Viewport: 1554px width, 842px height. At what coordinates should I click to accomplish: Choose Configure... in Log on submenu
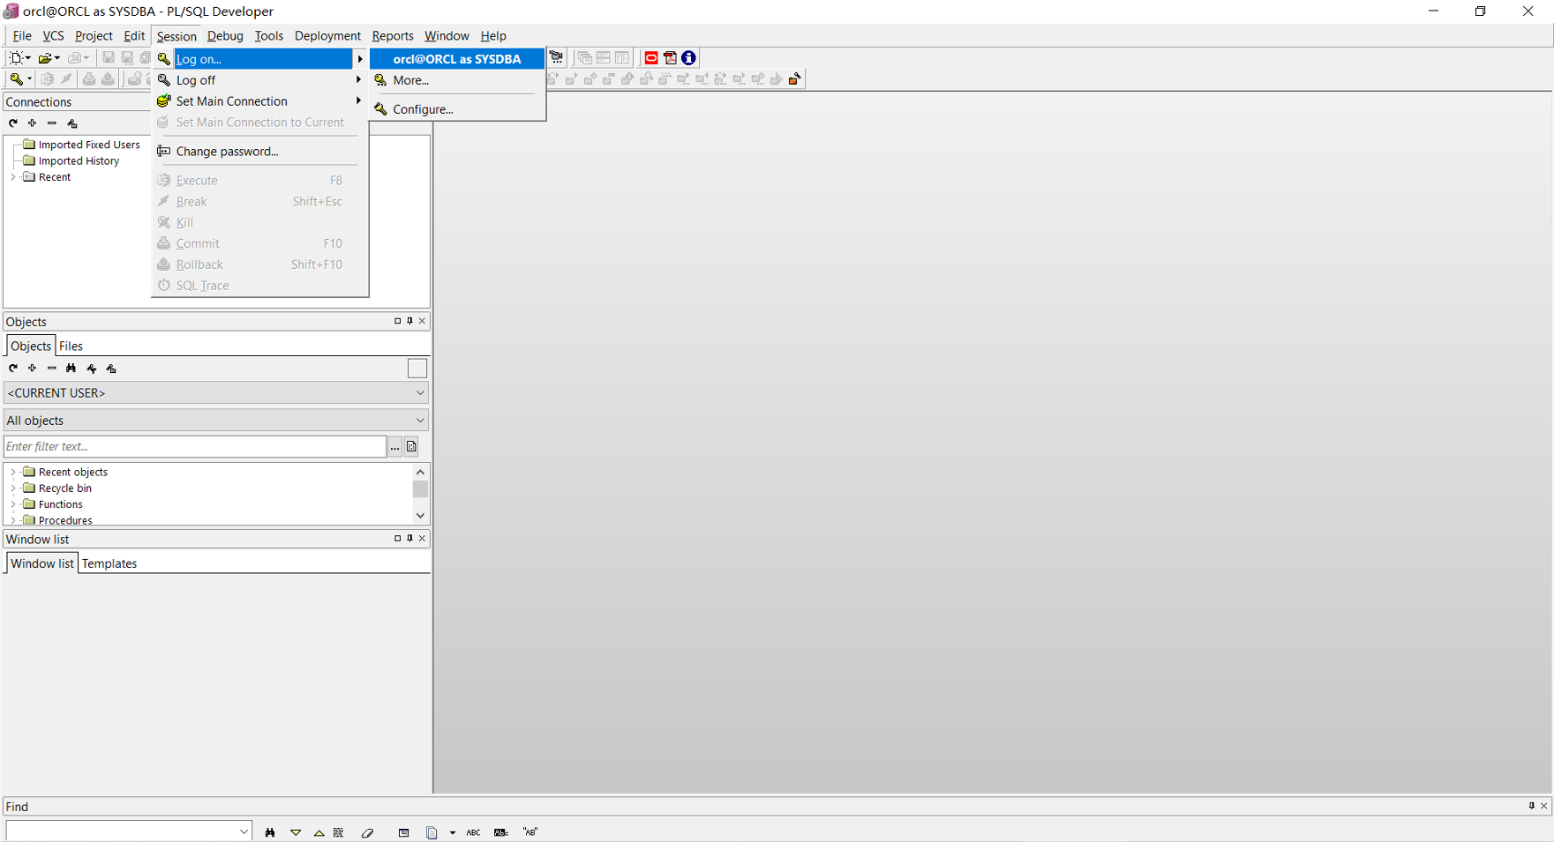[457, 109]
